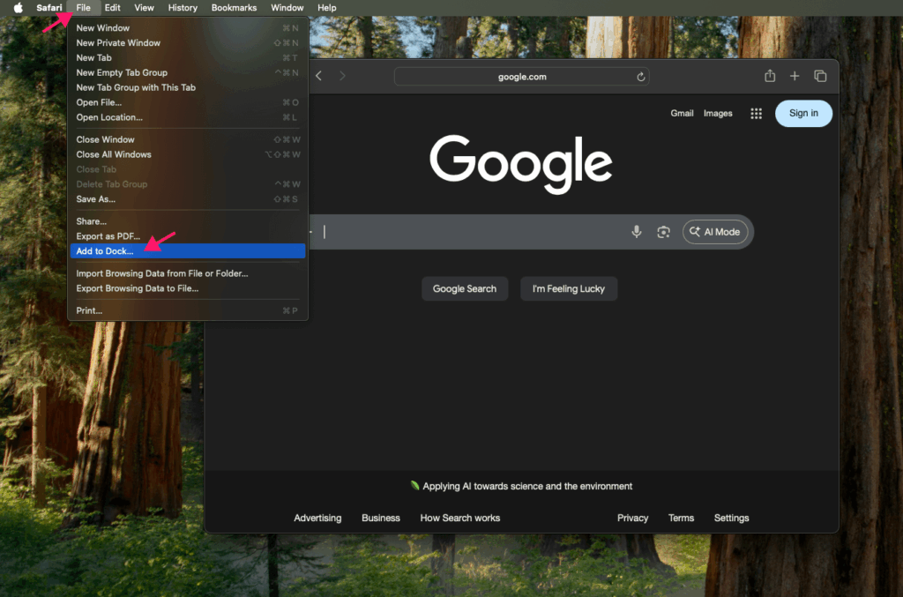This screenshot has width=903, height=597.
Task: Open the Safari menu
Action: [x=49, y=7]
